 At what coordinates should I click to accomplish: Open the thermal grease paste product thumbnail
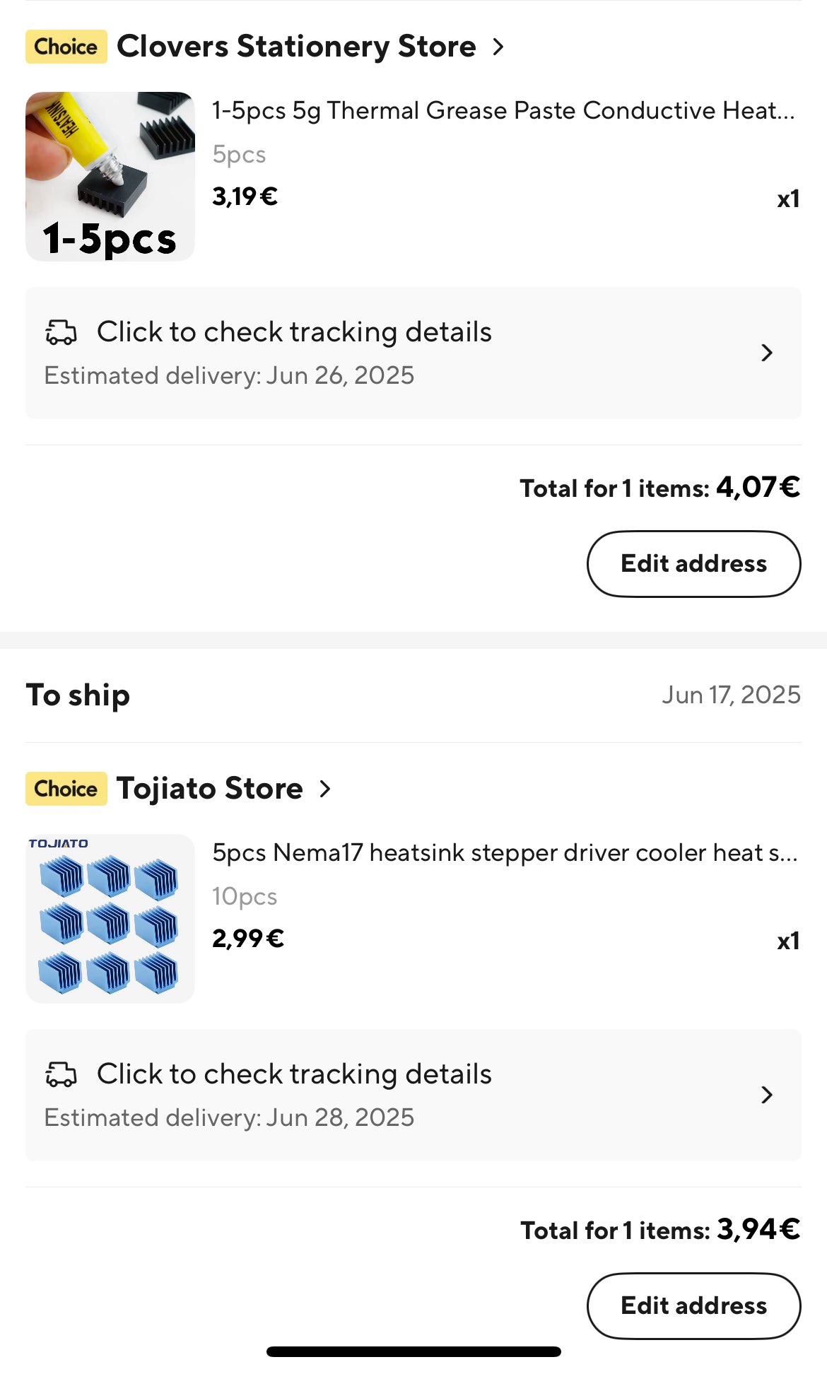(110, 177)
